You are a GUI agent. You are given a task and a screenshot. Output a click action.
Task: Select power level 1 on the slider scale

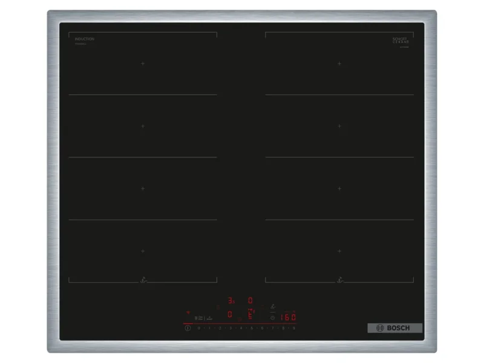tap(209, 328)
